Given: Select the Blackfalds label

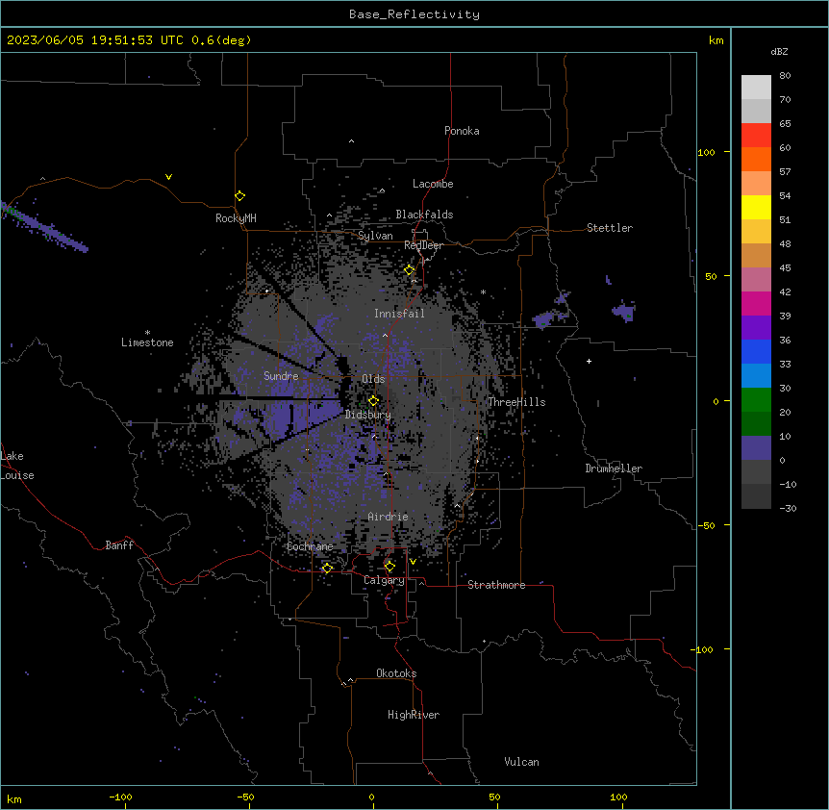Looking at the screenshot, I should pyautogui.click(x=424, y=215).
